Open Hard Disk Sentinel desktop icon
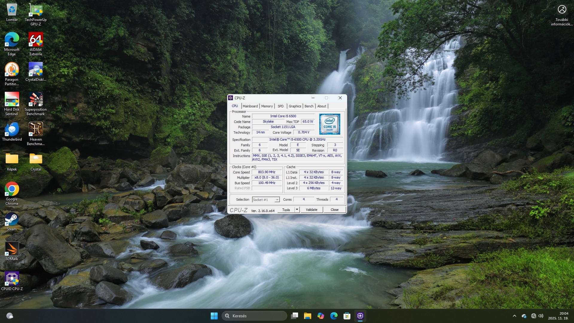 12,100
